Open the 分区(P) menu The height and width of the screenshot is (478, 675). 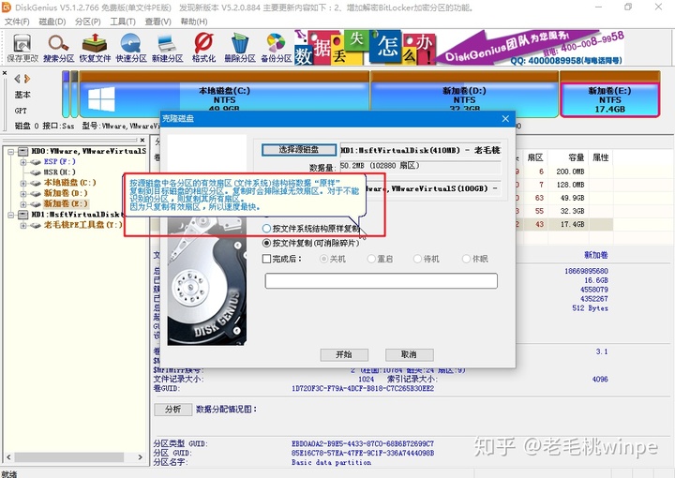coord(87,22)
